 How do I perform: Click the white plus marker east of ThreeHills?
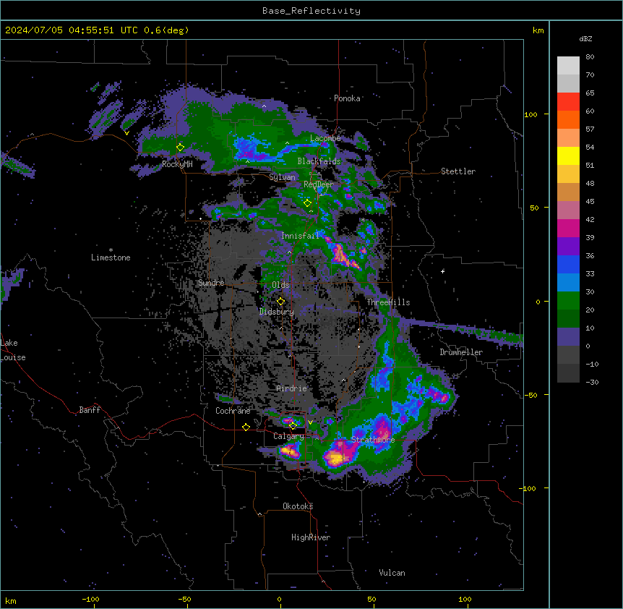(x=442, y=271)
